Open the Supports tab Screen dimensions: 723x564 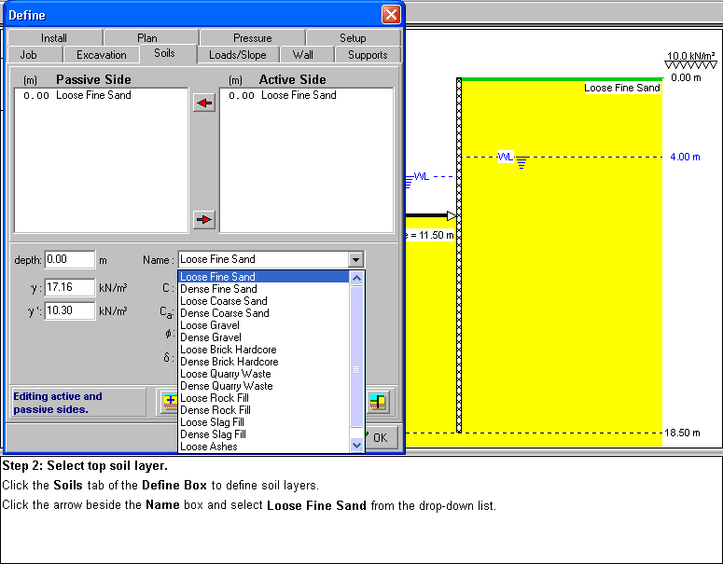(368, 55)
